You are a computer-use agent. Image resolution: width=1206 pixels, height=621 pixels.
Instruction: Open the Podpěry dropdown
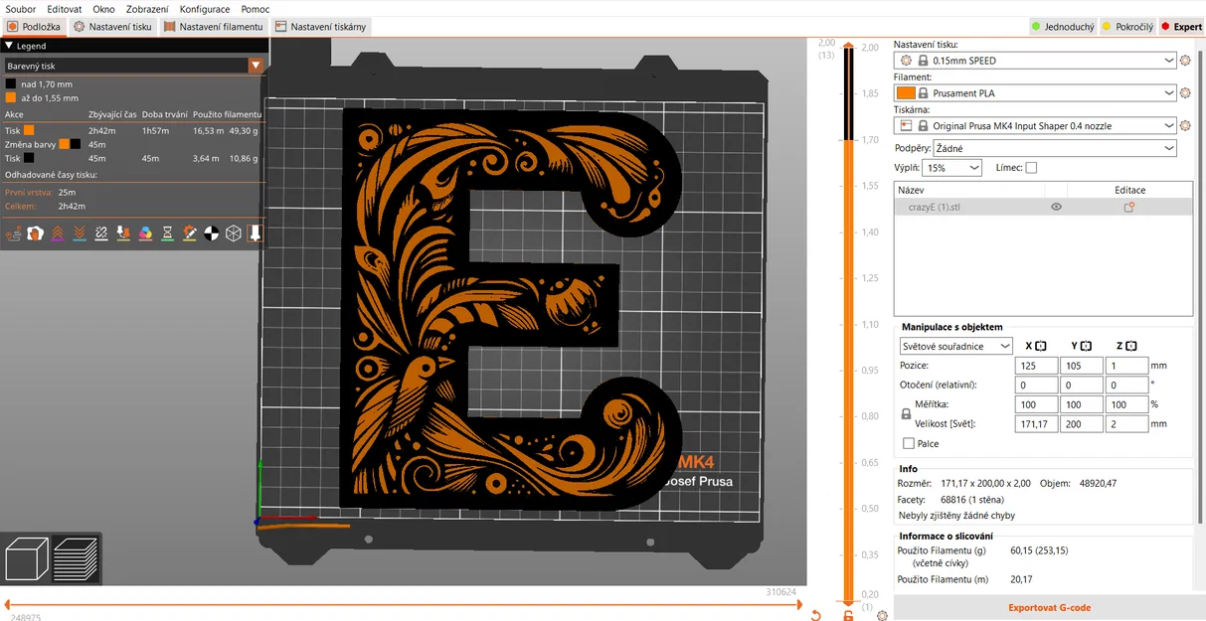pyautogui.click(x=1034, y=148)
